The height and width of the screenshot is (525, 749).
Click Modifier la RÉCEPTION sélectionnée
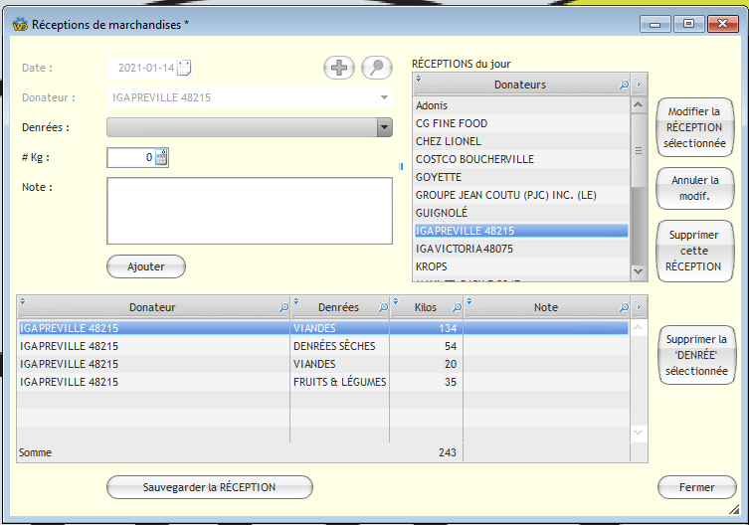point(696,128)
